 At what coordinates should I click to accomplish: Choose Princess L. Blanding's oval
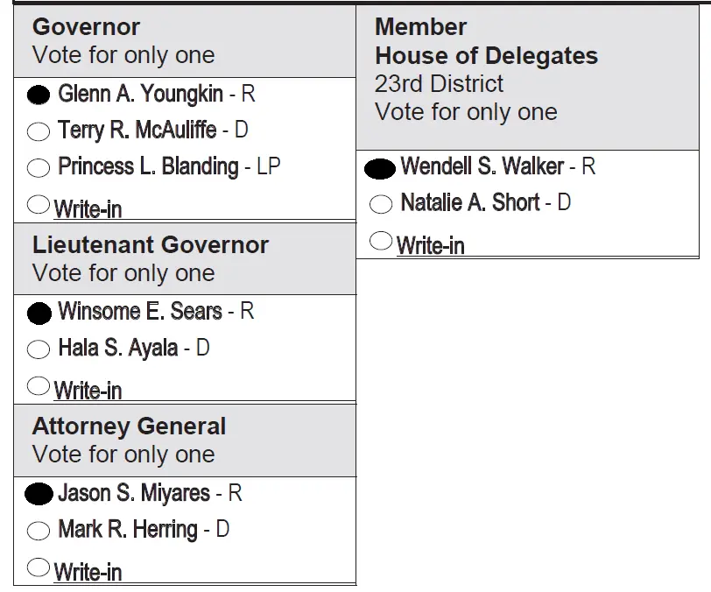pyautogui.click(x=39, y=167)
